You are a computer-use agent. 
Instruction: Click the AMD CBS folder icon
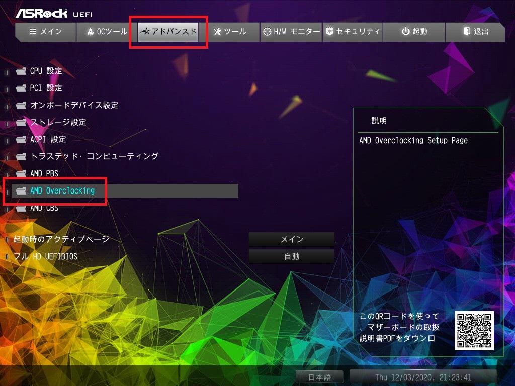pyautogui.click(x=21, y=208)
